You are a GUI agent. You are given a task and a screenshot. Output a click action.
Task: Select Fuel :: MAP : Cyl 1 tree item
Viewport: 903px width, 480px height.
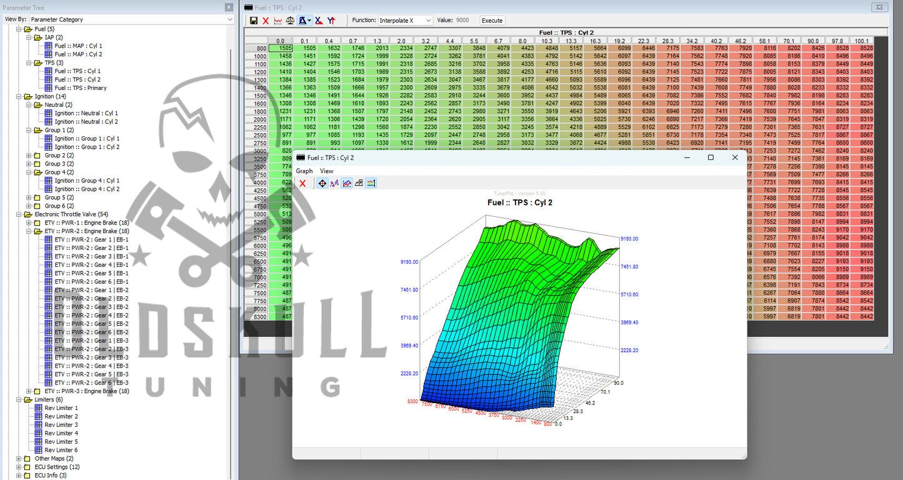(78, 46)
